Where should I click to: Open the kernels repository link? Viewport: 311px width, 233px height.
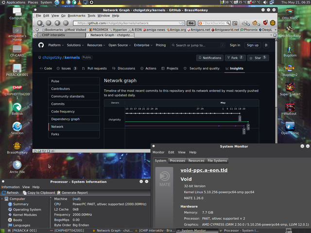coord(72,57)
